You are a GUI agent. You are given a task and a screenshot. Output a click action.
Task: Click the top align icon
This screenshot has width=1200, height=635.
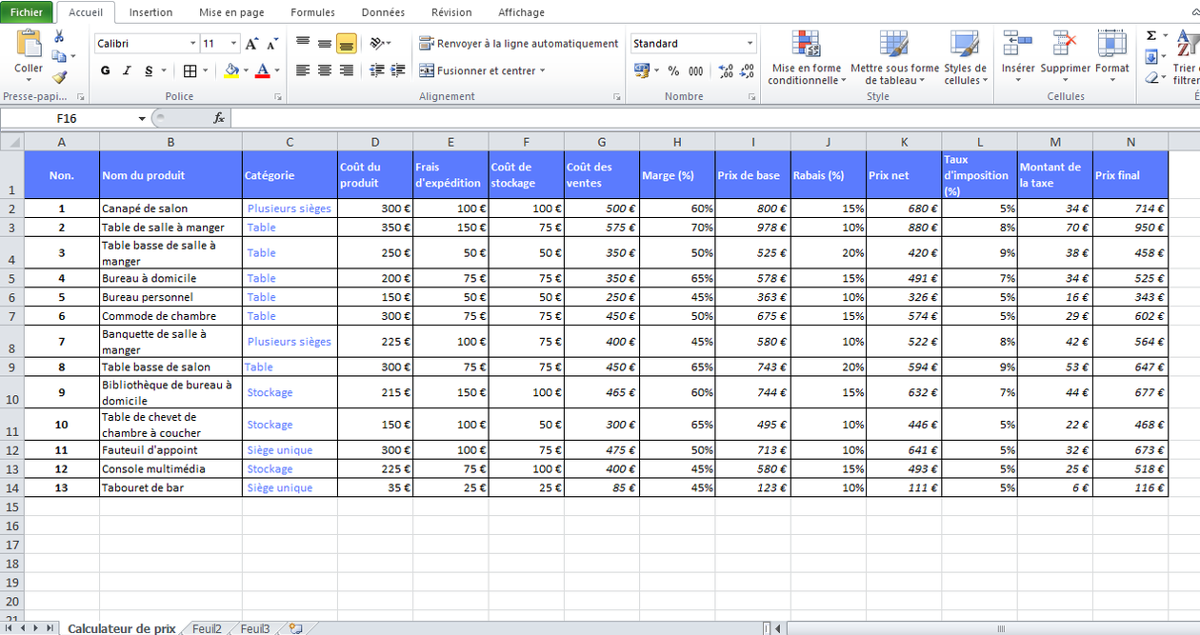click(303, 43)
